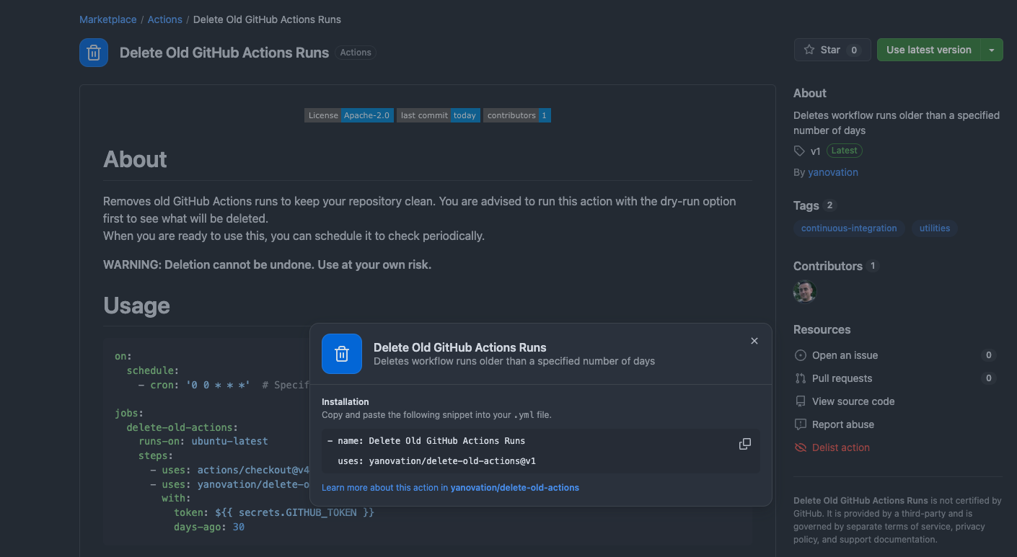Visit the yanovation publisher page
The image size is (1017, 557).
pyautogui.click(x=832, y=172)
